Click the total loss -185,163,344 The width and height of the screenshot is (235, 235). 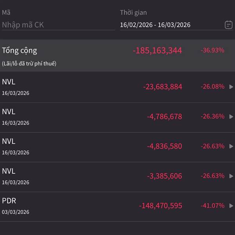157,51
